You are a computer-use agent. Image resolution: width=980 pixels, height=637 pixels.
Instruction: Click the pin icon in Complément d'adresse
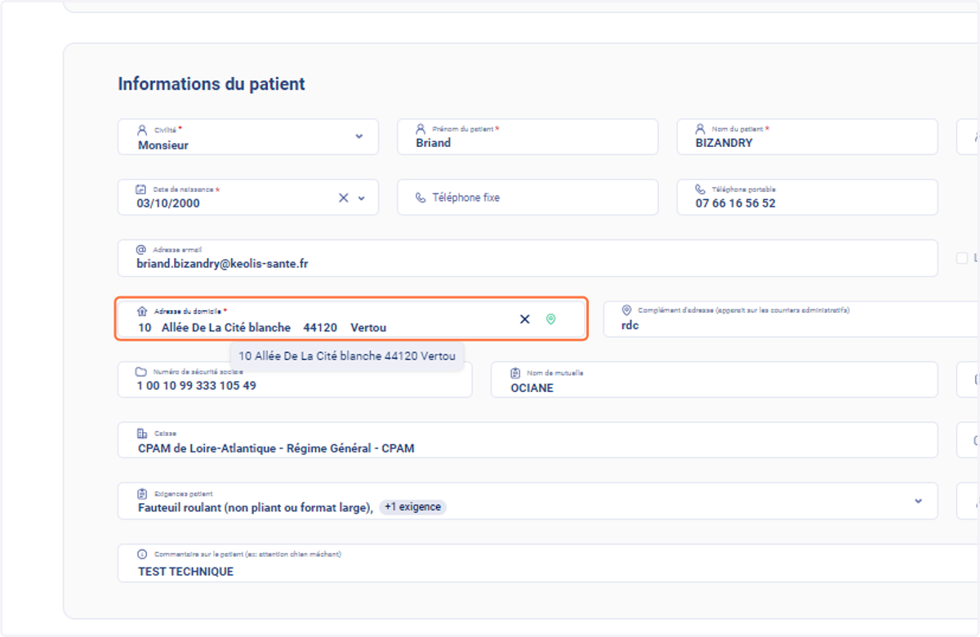[626, 310]
